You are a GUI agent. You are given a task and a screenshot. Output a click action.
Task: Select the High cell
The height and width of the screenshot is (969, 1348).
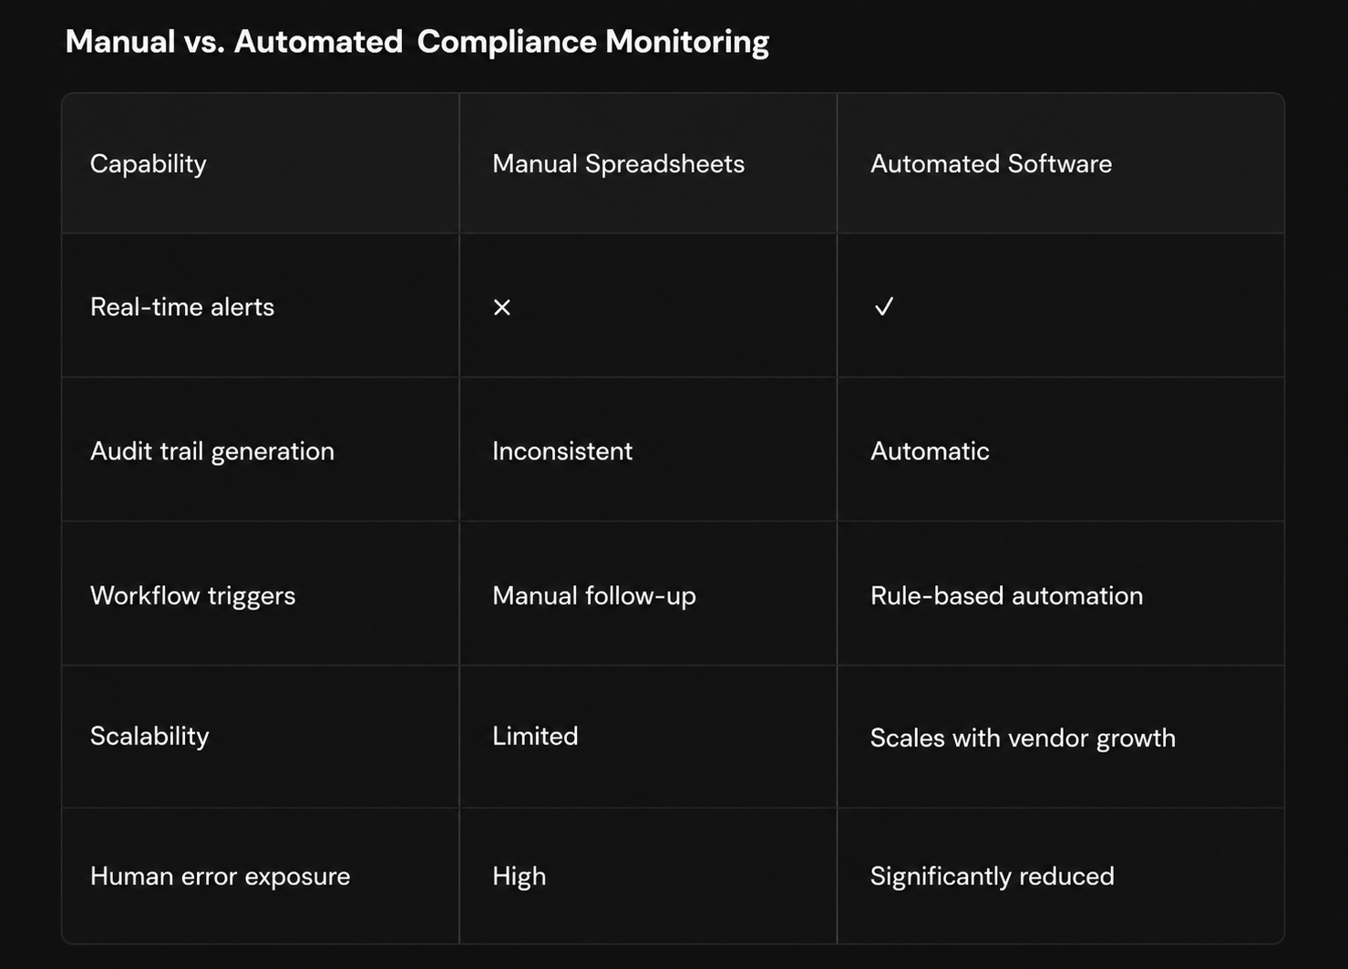pyautogui.click(x=520, y=877)
